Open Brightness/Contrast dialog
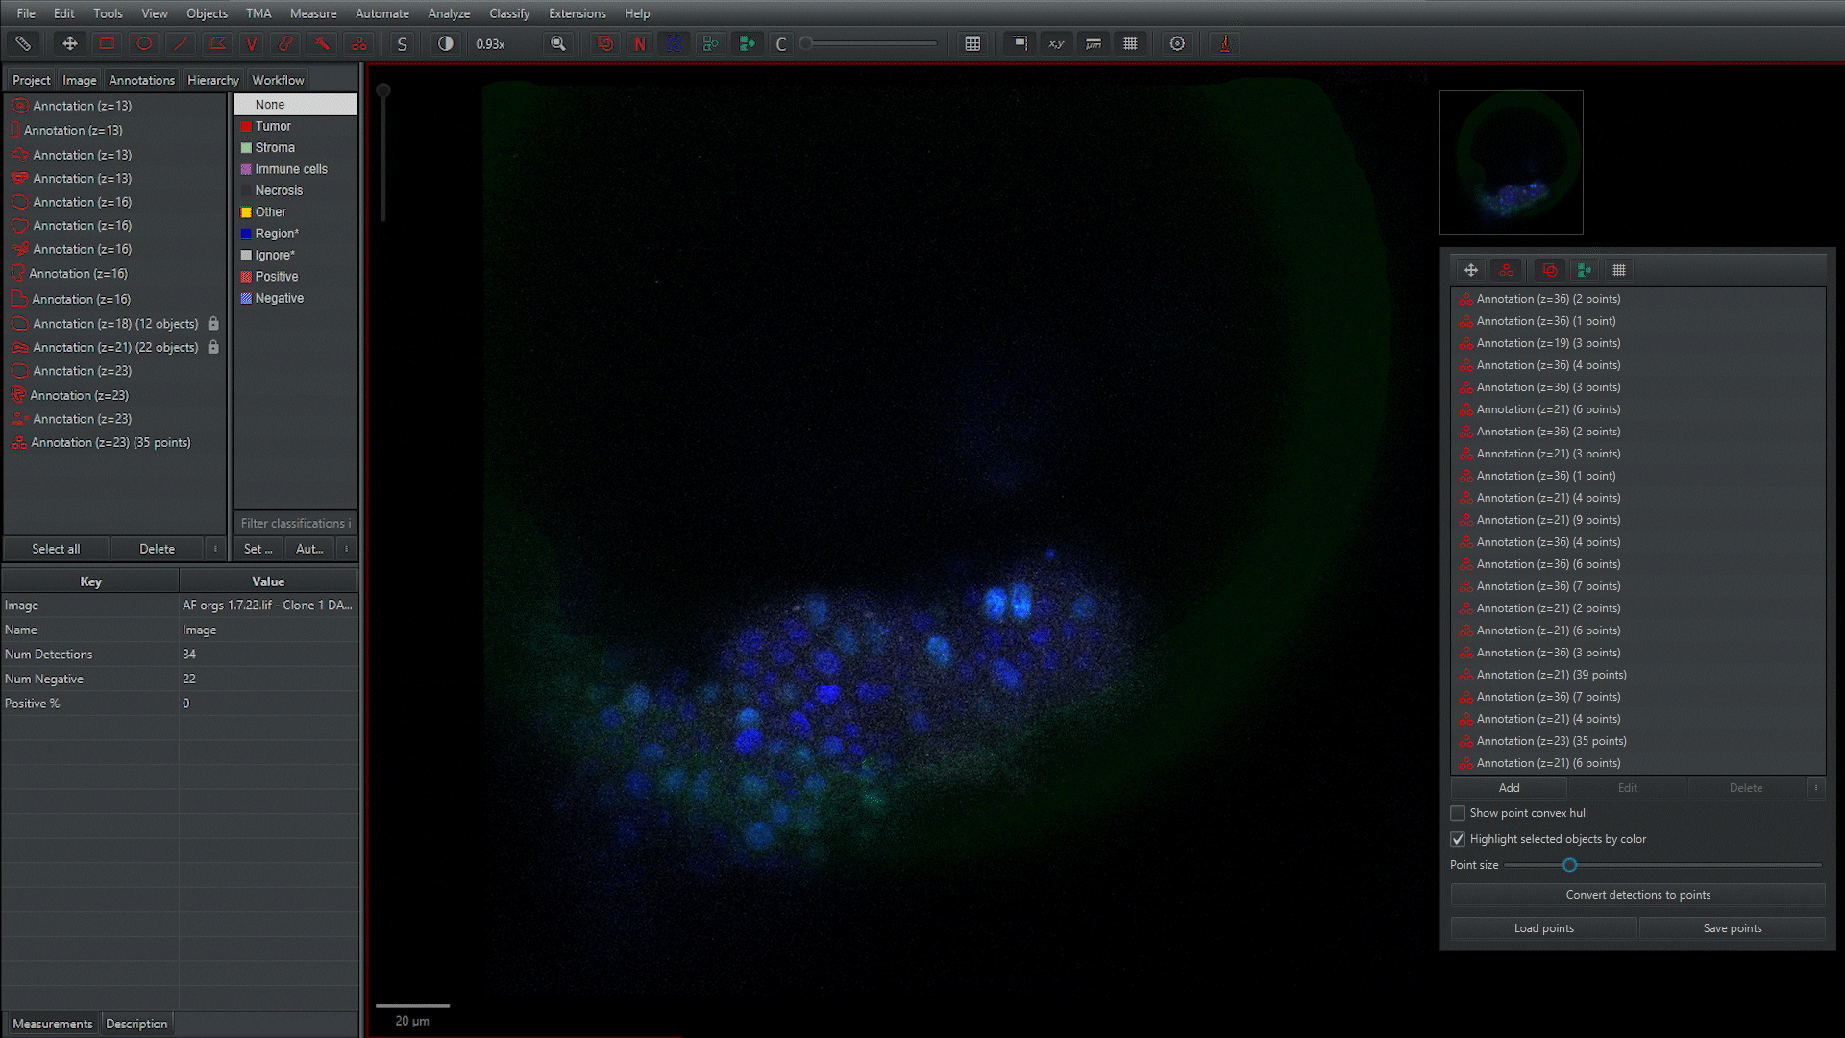 click(445, 43)
